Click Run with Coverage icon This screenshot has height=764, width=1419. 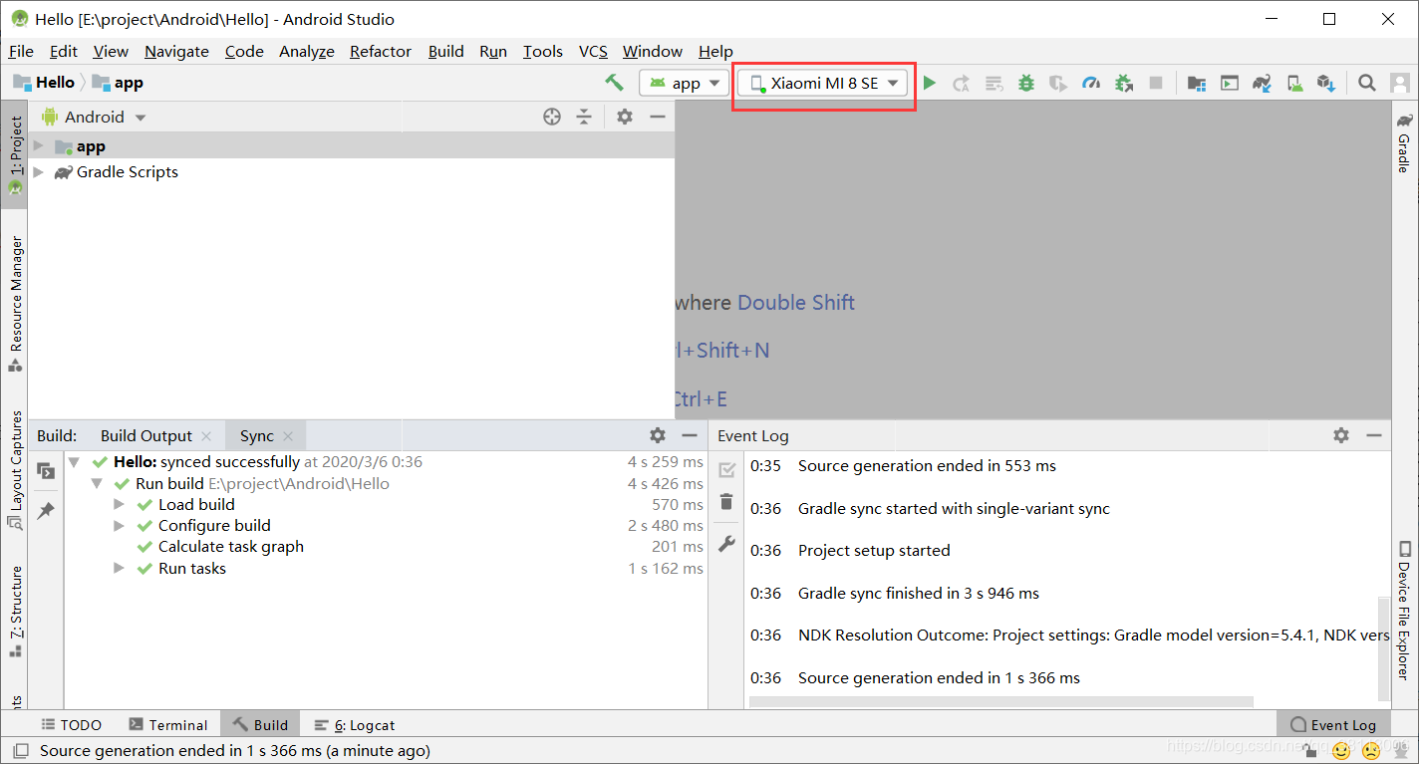coord(1058,83)
